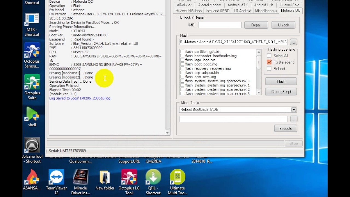Launch TeamViewer 12 desktop icon

tap(56, 182)
